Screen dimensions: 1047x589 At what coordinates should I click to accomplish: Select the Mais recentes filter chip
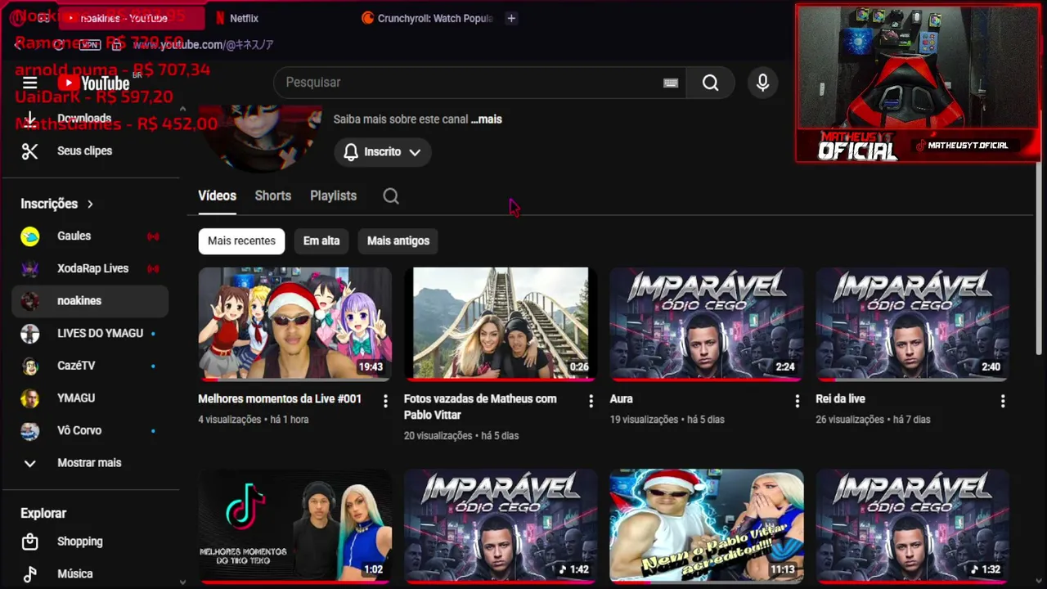click(241, 241)
